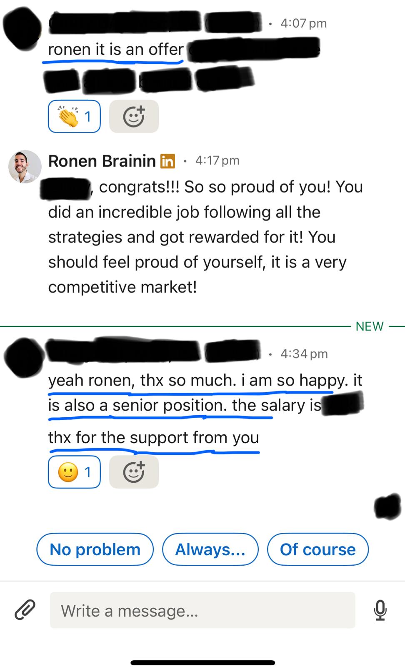Add a reaction to the offer message
This screenshot has width=405, height=667.
[x=134, y=116]
